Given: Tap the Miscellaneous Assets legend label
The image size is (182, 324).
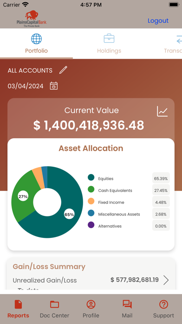Looking at the screenshot, I should tap(119, 214).
